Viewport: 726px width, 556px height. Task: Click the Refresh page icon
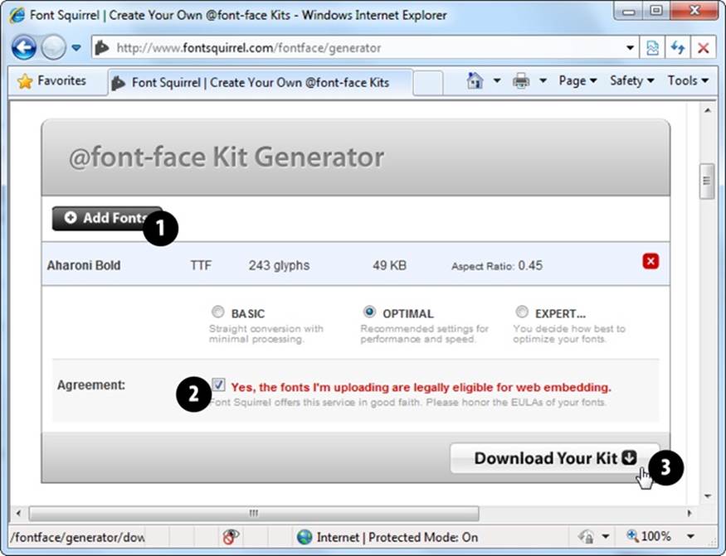(x=677, y=47)
